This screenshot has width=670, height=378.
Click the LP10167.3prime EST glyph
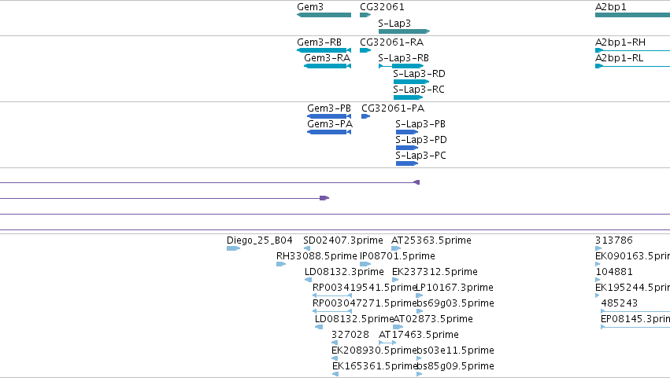[x=419, y=295]
